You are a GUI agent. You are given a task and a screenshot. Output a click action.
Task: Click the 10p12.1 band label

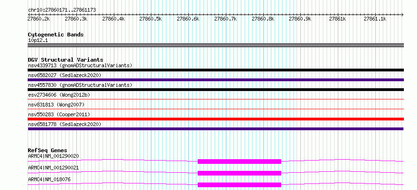38,41
